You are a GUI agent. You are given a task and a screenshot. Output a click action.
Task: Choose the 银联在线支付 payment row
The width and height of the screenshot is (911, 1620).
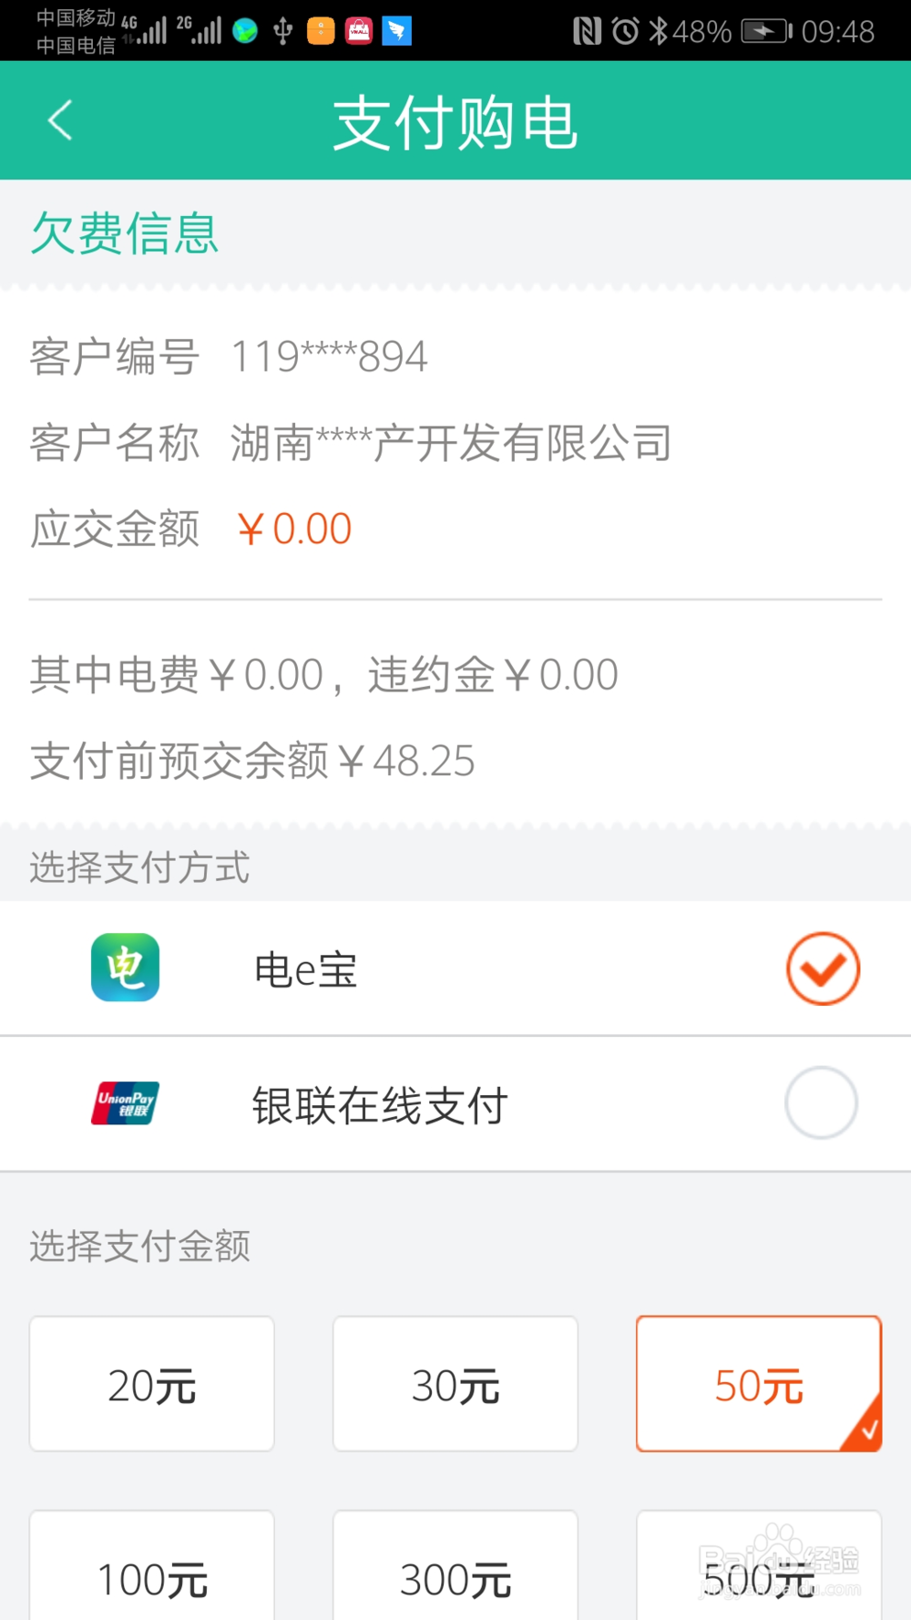(x=455, y=1103)
